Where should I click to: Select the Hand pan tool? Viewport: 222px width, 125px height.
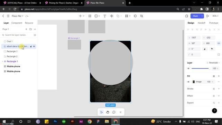pyautogui.click(x=108, y=112)
